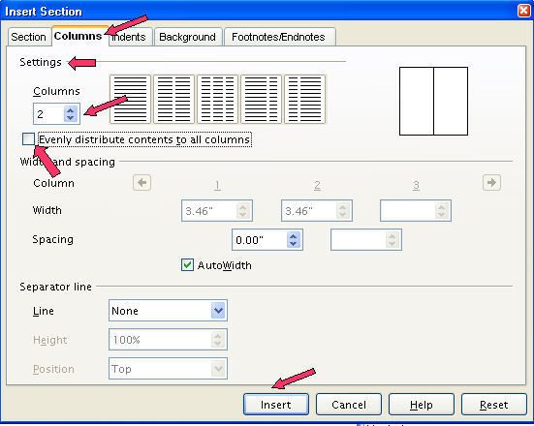Decrease the Columns count spinner
The width and height of the screenshot is (534, 426).
(71, 118)
